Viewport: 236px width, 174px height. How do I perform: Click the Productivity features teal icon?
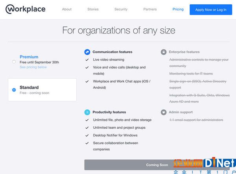click(87, 112)
